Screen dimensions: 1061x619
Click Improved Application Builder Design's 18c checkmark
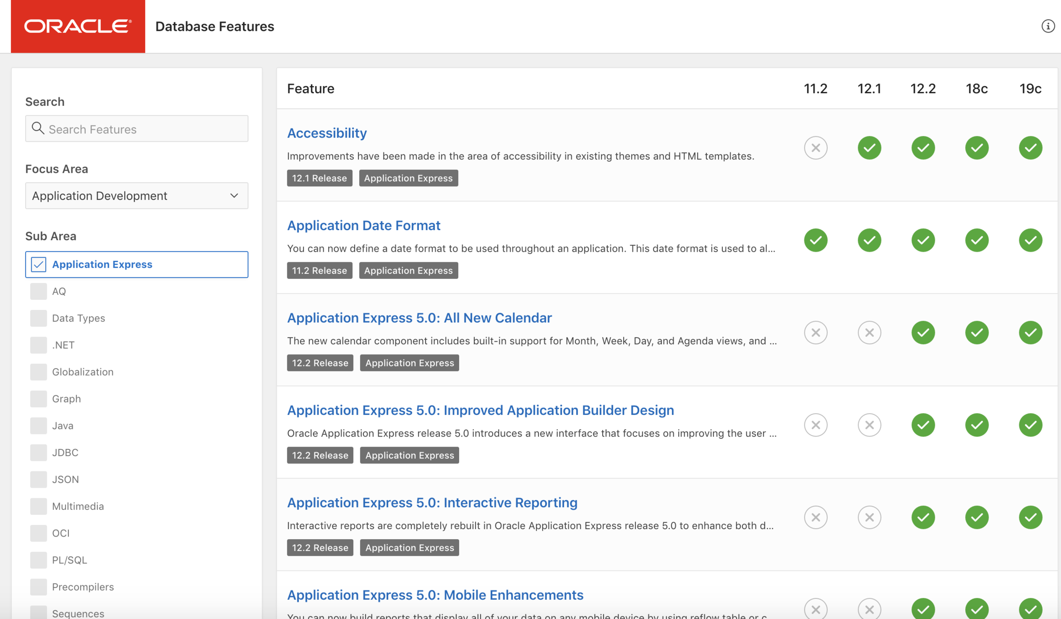click(977, 425)
